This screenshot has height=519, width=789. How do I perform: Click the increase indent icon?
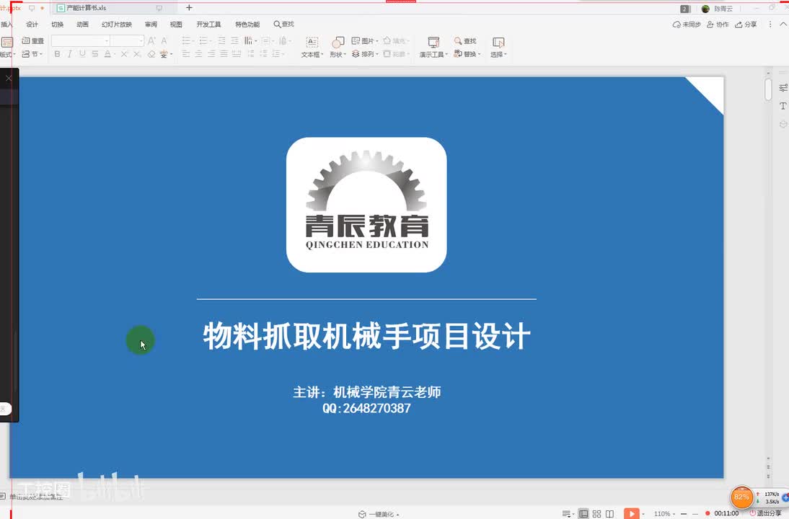(x=235, y=41)
